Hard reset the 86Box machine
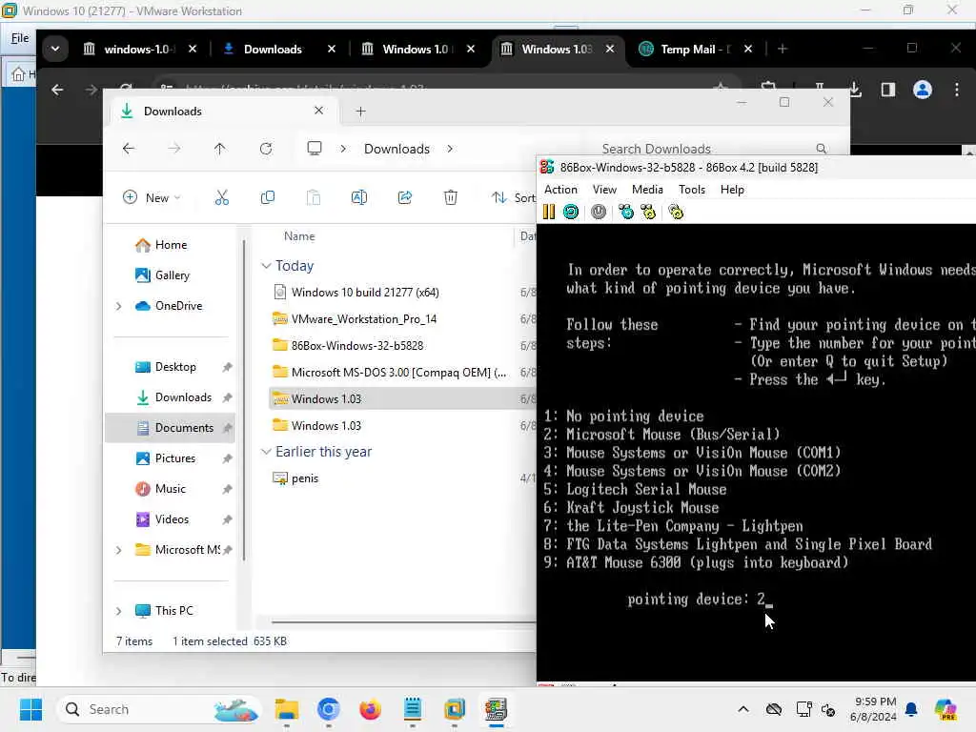The image size is (976, 732). point(571,212)
